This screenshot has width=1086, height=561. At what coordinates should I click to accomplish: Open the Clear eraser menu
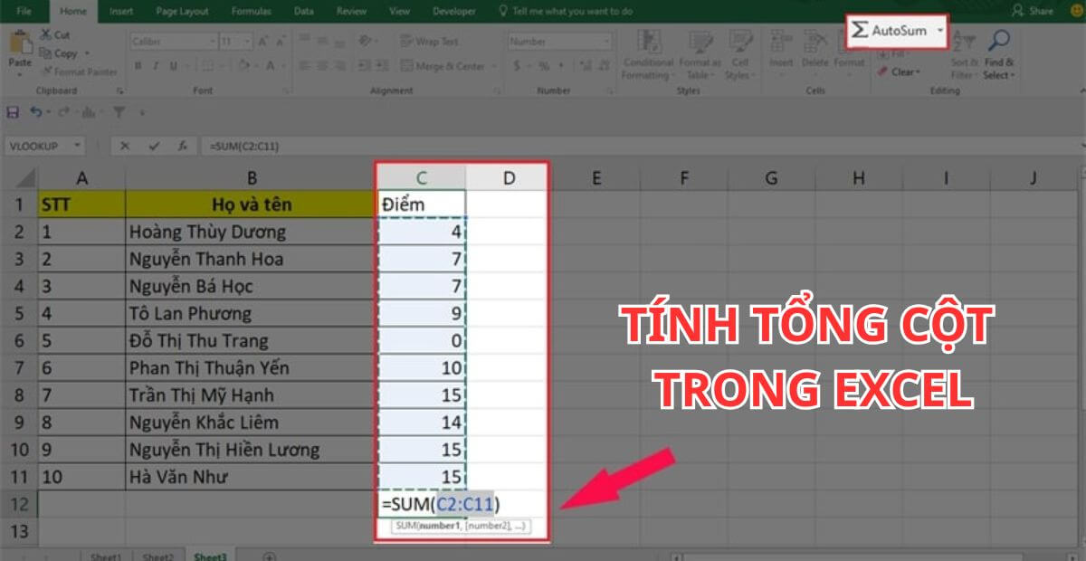(897, 72)
